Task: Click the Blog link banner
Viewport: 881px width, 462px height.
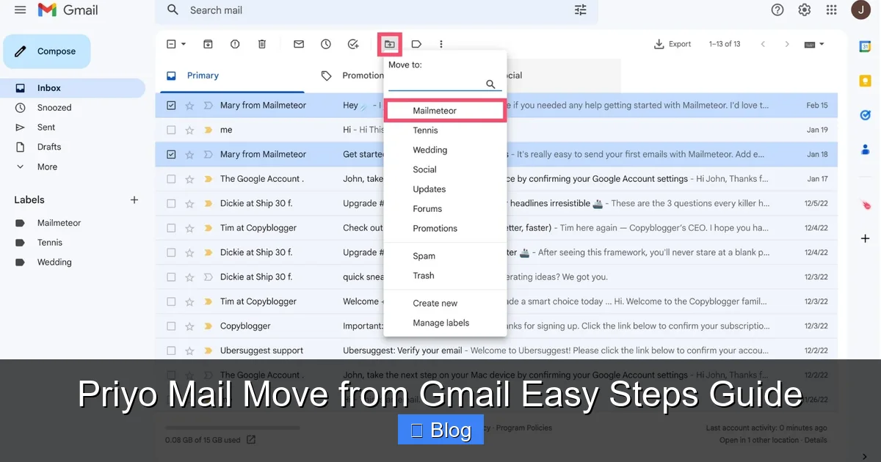Action: pos(440,430)
